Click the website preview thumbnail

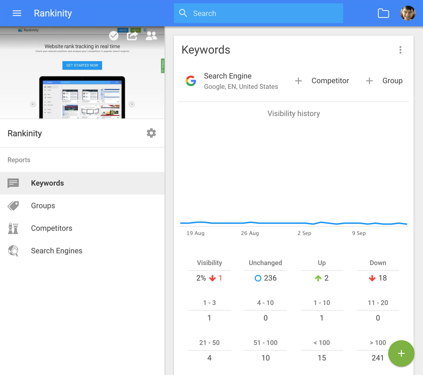click(x=82, y=73)
